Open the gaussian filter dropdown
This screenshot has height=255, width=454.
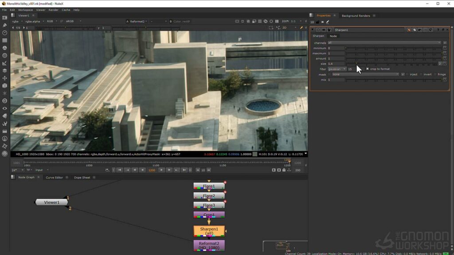click(337, 69)
